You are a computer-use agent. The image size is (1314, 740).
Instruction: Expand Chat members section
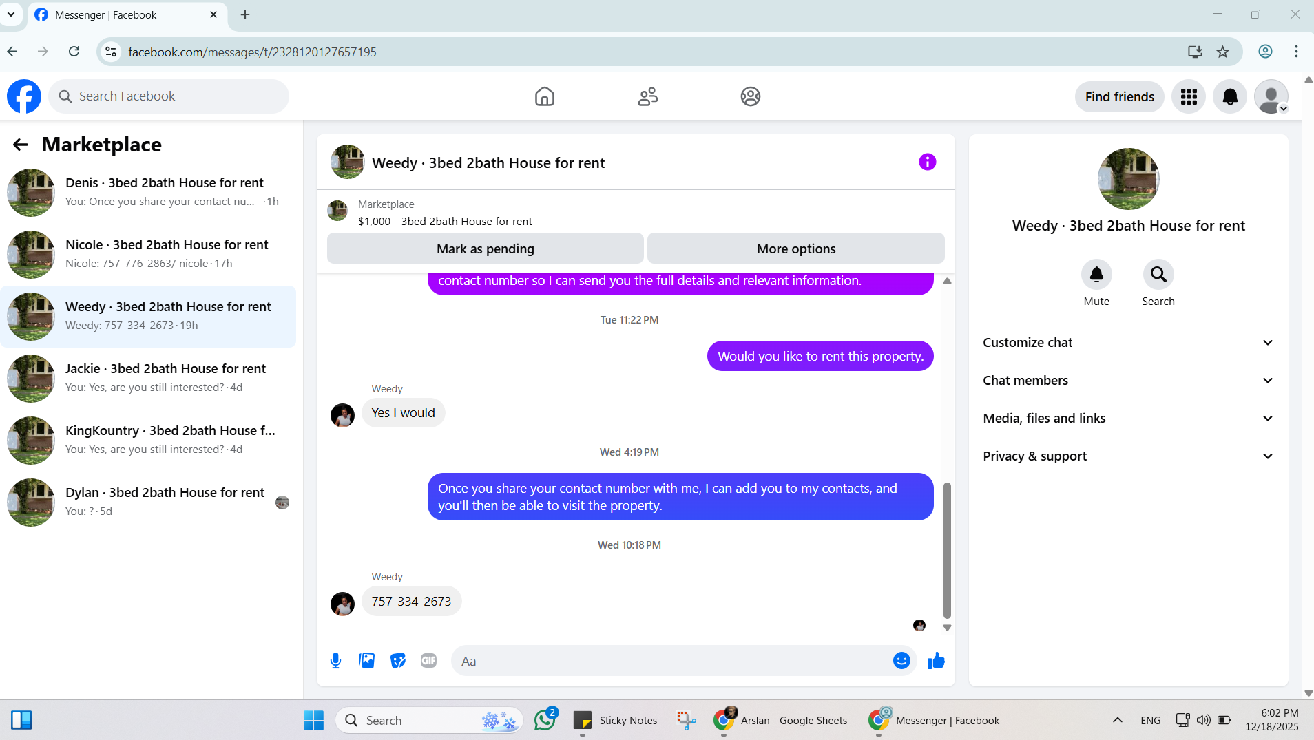(x=1128, y=380)
